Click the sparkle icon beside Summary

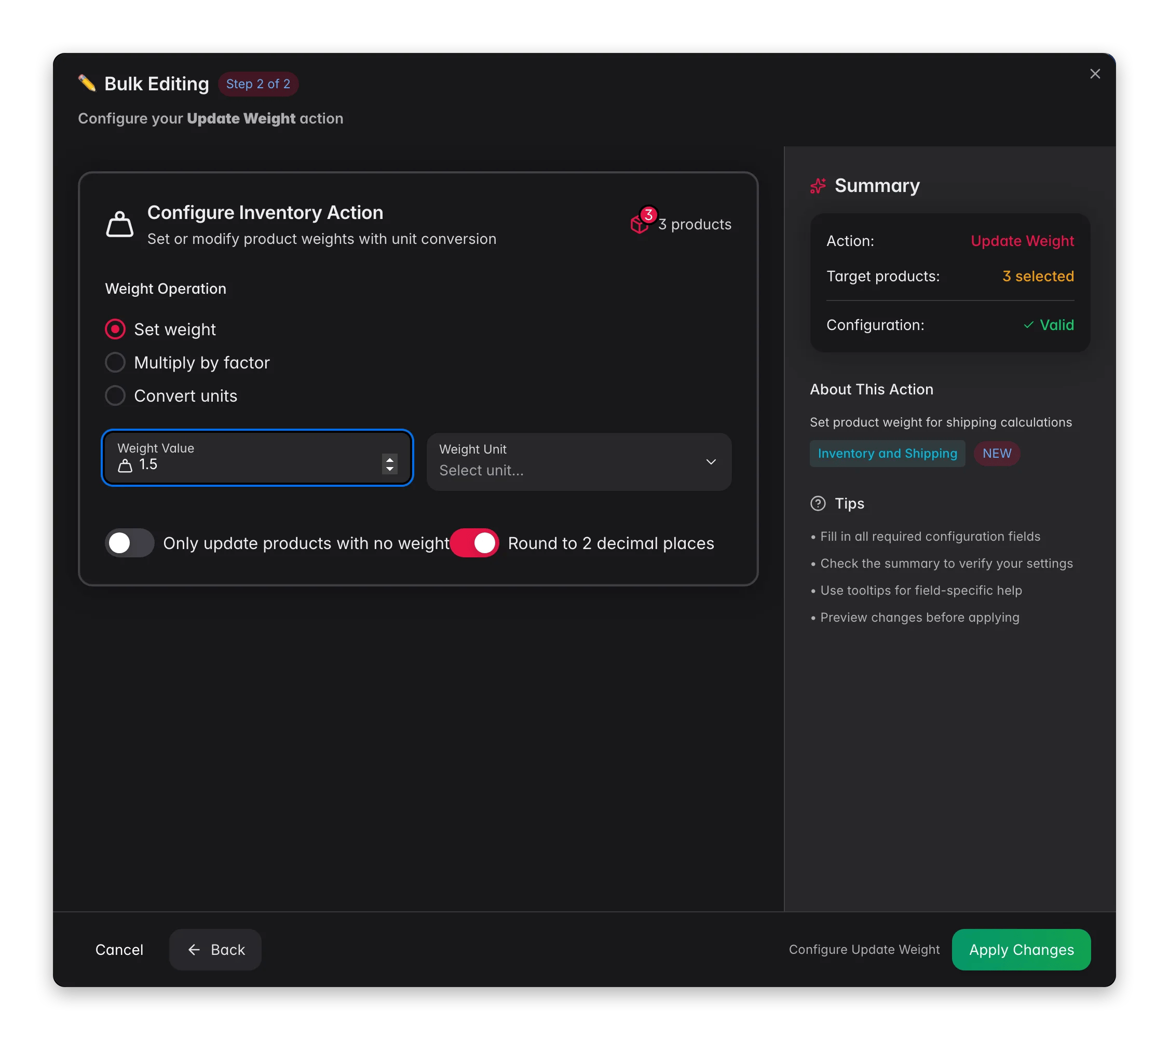click(818, 186)
